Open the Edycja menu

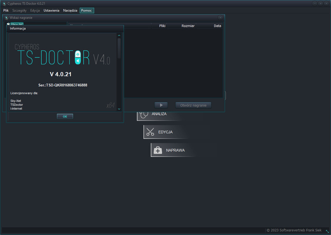(x=35, y=10)
